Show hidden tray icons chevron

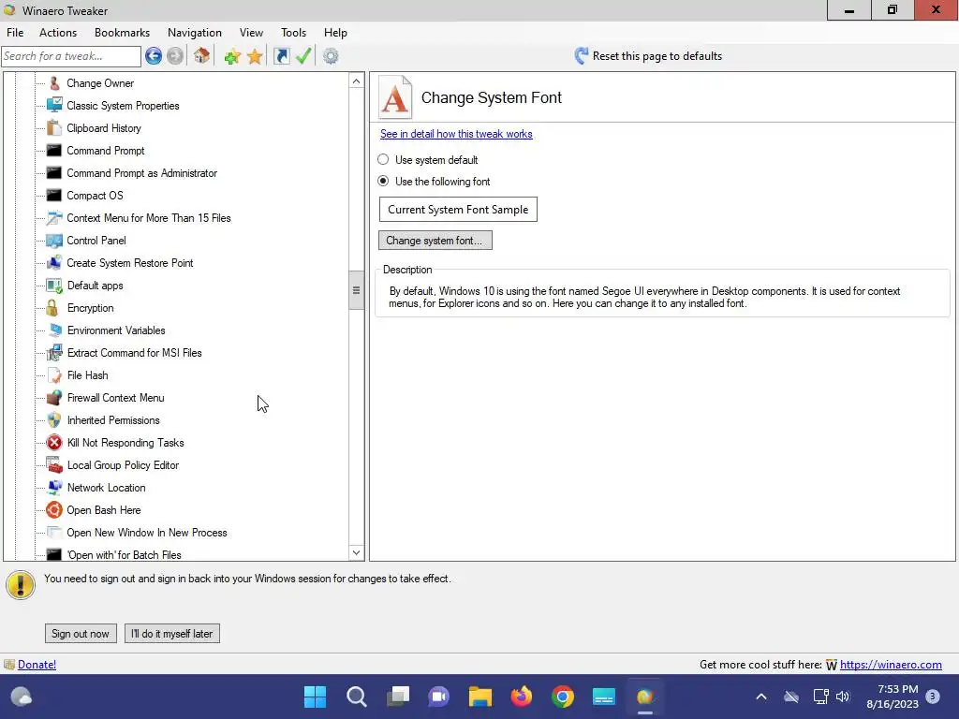pos(761,697)
